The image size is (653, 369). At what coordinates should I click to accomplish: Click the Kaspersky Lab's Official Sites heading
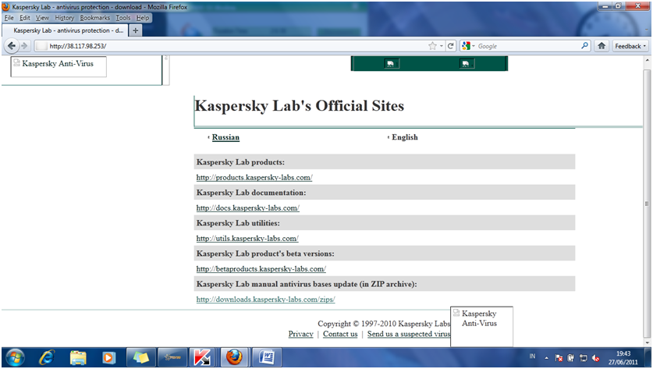pyautogui.click(x=300, y=106)
